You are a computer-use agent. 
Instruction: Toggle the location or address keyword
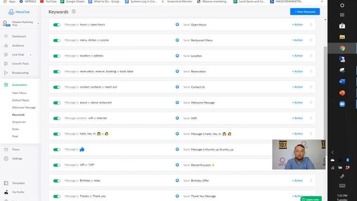pos(57,56)
